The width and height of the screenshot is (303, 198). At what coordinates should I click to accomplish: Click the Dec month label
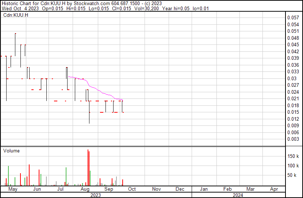[x=180, y=189]
